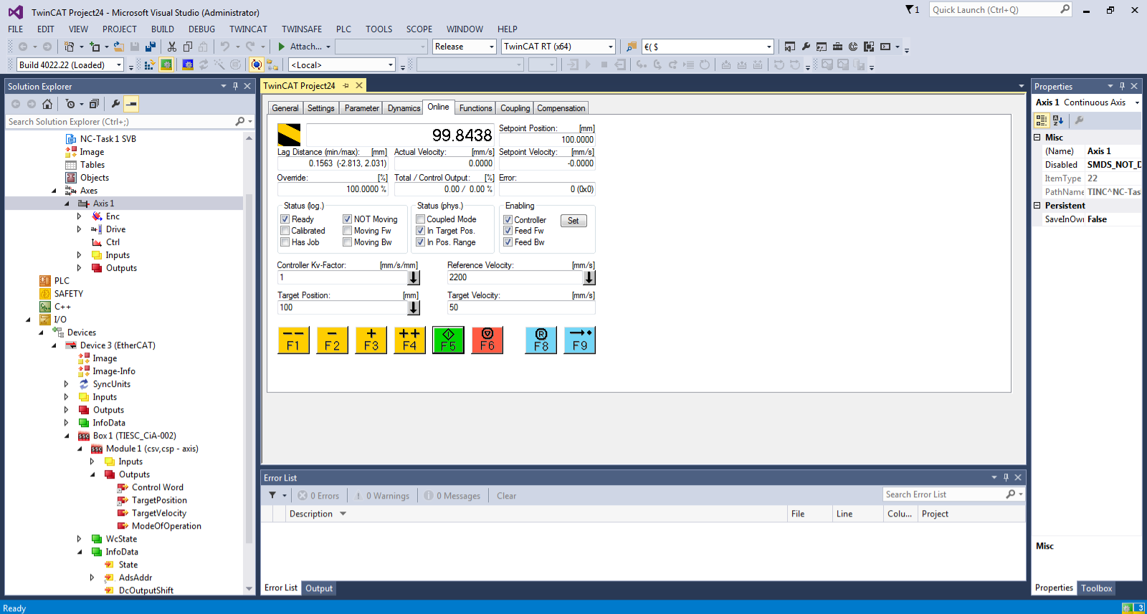Click the F4 fast forward jog button
This screenshot has width=1147, height=614.
click(409, 340)
